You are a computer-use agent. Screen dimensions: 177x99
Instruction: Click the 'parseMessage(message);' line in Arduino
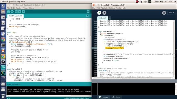[21, 46]
